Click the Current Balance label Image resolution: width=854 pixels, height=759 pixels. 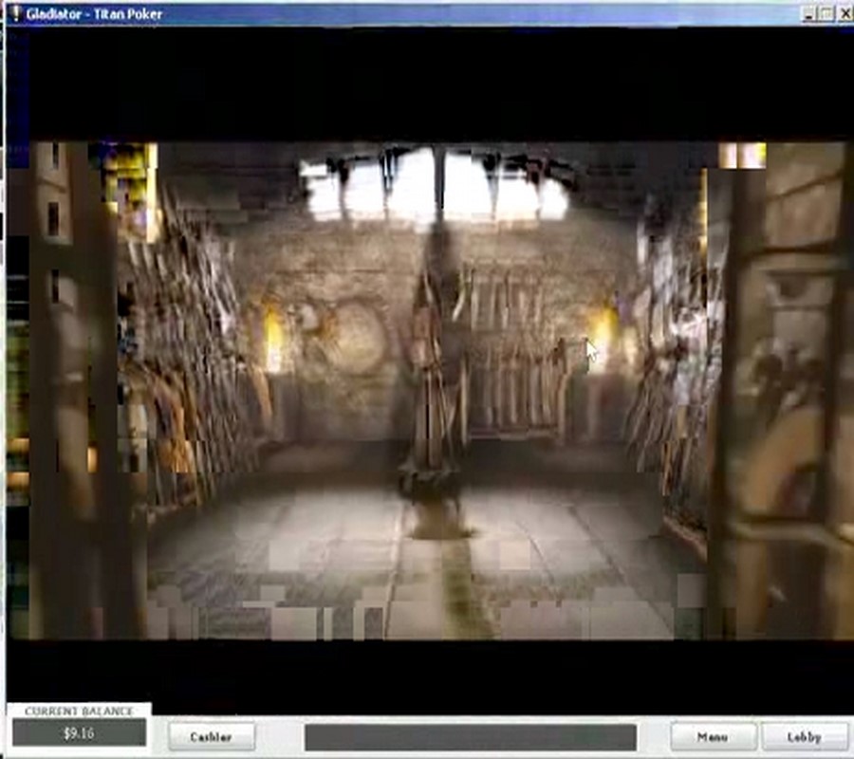(79, 711)
